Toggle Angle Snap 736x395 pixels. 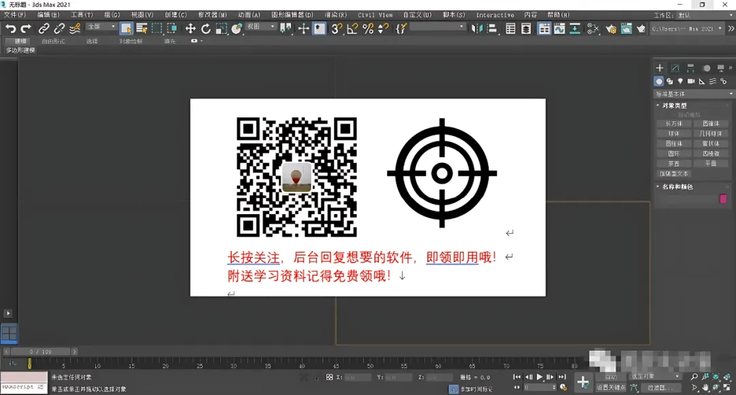point(352,29)
